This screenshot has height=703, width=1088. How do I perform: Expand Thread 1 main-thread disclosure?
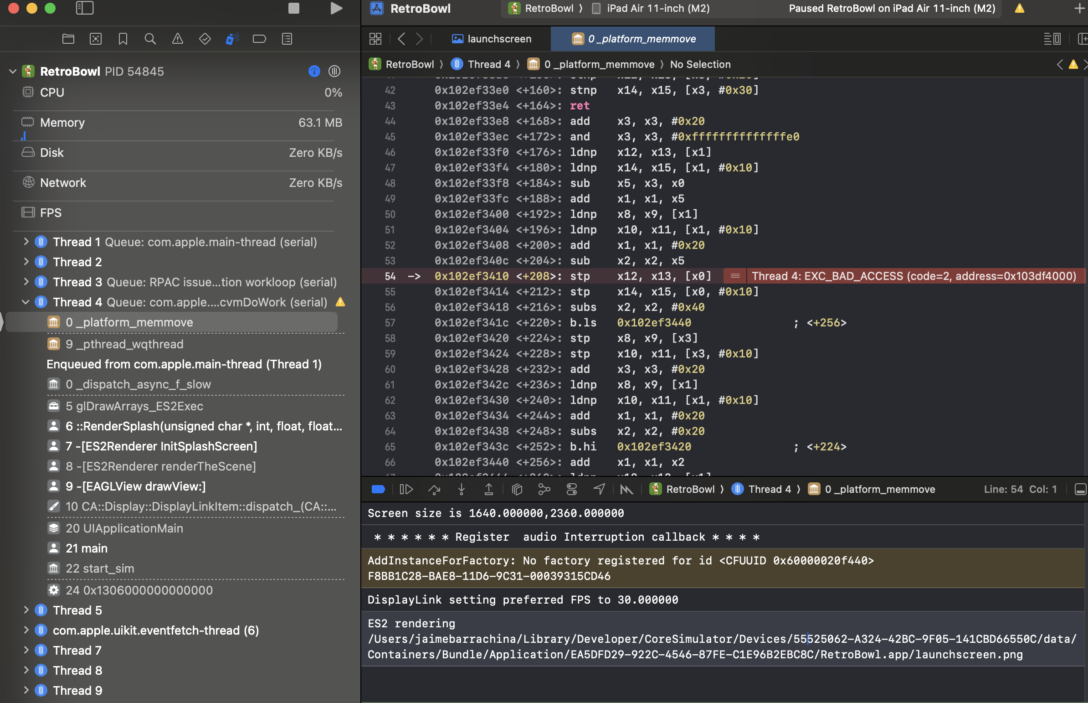point(26,242)
